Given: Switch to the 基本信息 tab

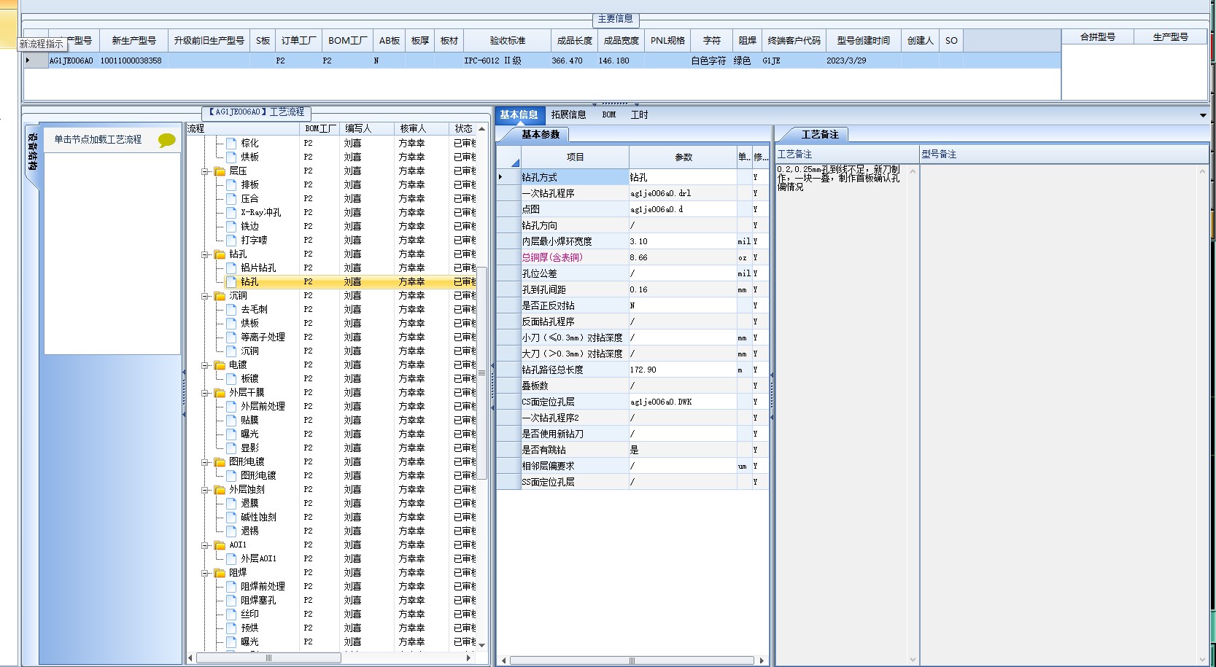Looking at the screenshot, I should click(519, 114).
